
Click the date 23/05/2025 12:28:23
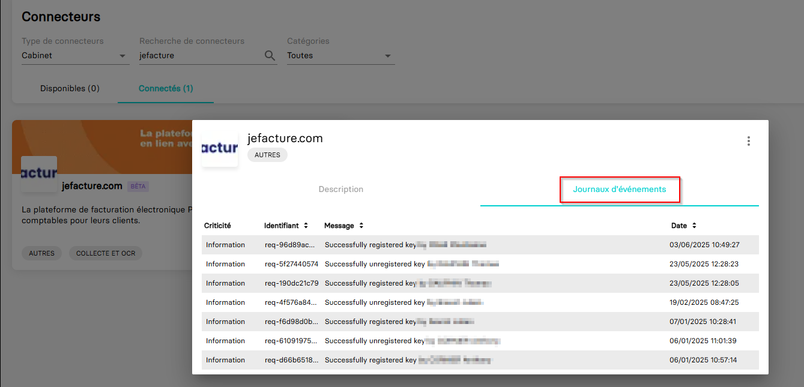tap(704, 264)
